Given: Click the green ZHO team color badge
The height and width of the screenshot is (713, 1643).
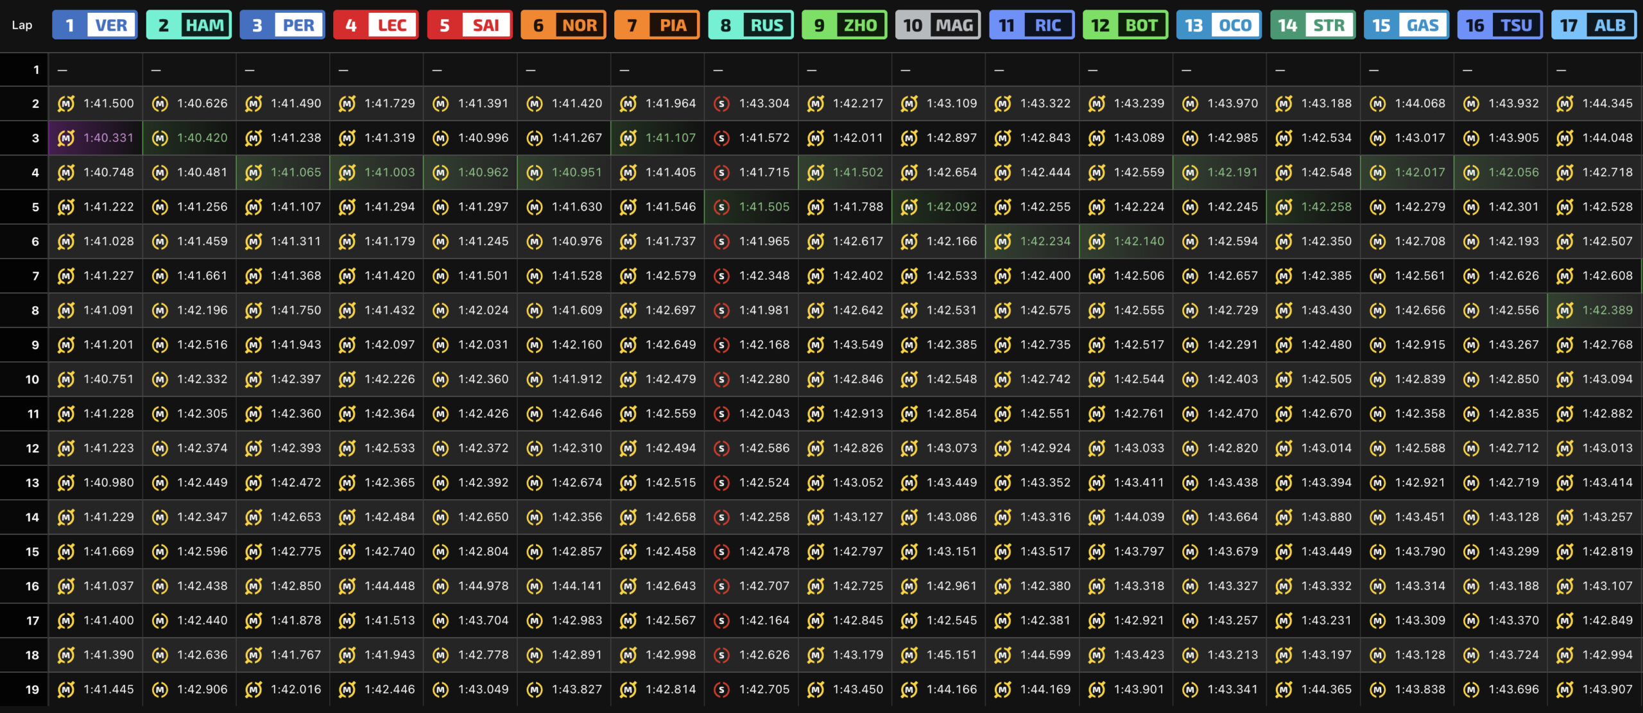Looking at the screenshot, I should pyautogui.click(x=844, y=26).
